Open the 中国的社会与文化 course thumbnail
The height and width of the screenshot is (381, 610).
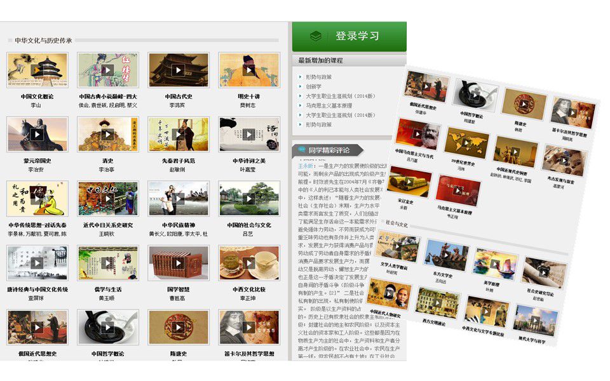[248, 198]
